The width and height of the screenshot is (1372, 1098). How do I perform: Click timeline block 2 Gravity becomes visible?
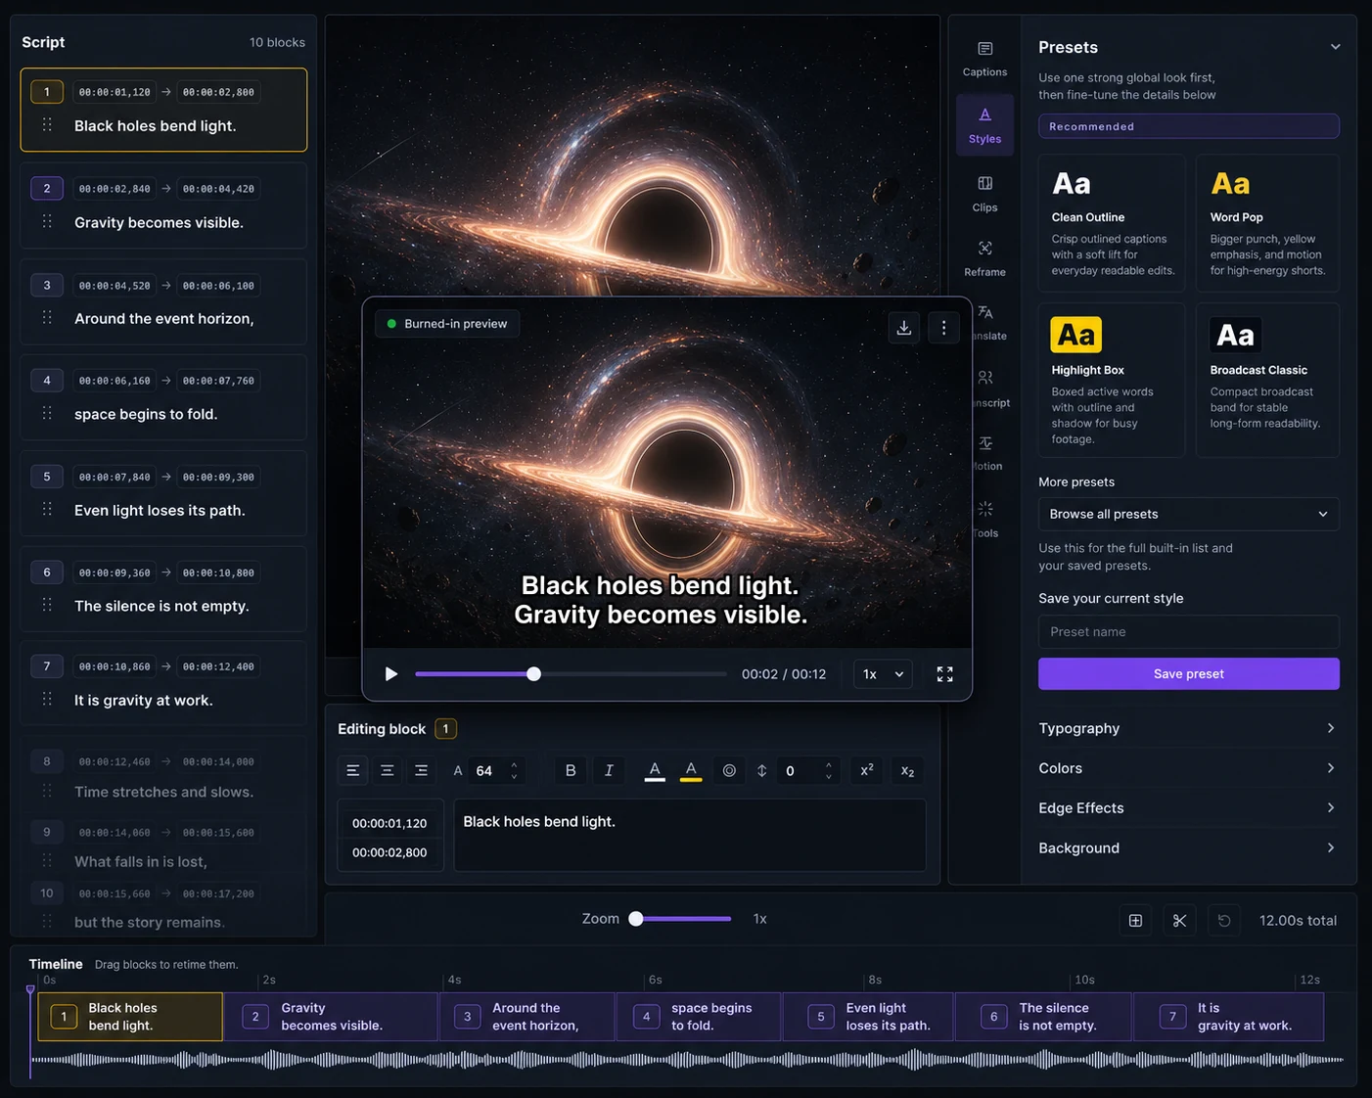pyautogui.click(x=331, y=1017)
